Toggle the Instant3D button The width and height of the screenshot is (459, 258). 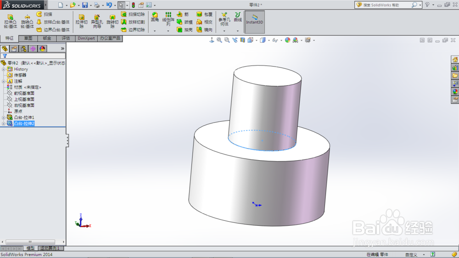255,22
